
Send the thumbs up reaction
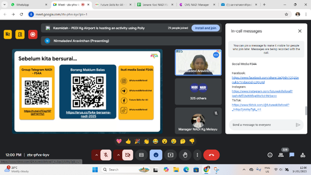point(128,141)
